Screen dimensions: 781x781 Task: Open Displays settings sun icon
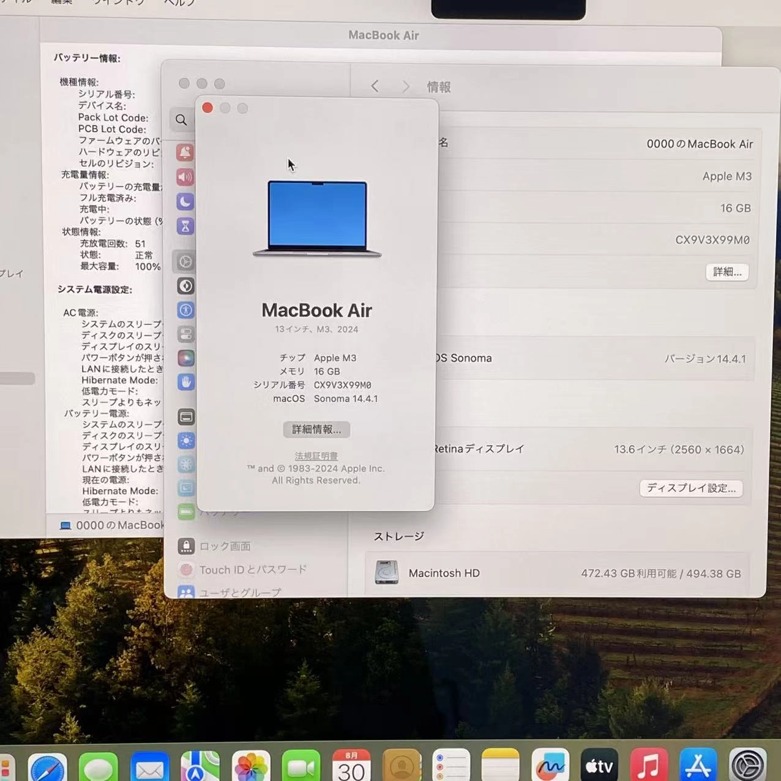point(186,441)
